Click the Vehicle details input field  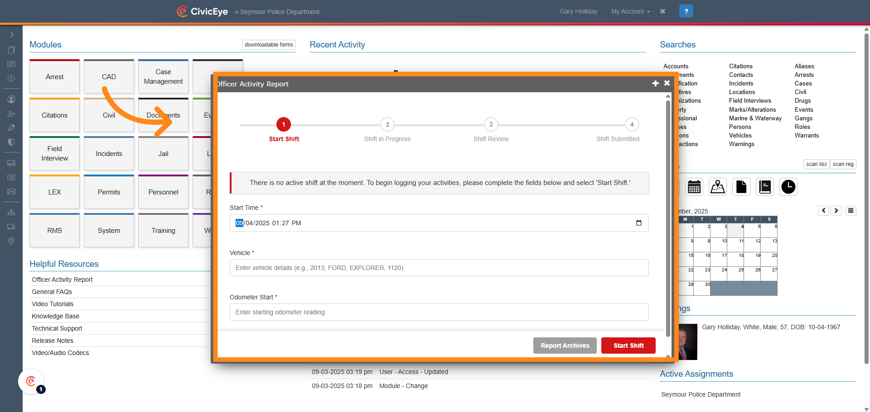pyautogui.click(x=439, y=268)
